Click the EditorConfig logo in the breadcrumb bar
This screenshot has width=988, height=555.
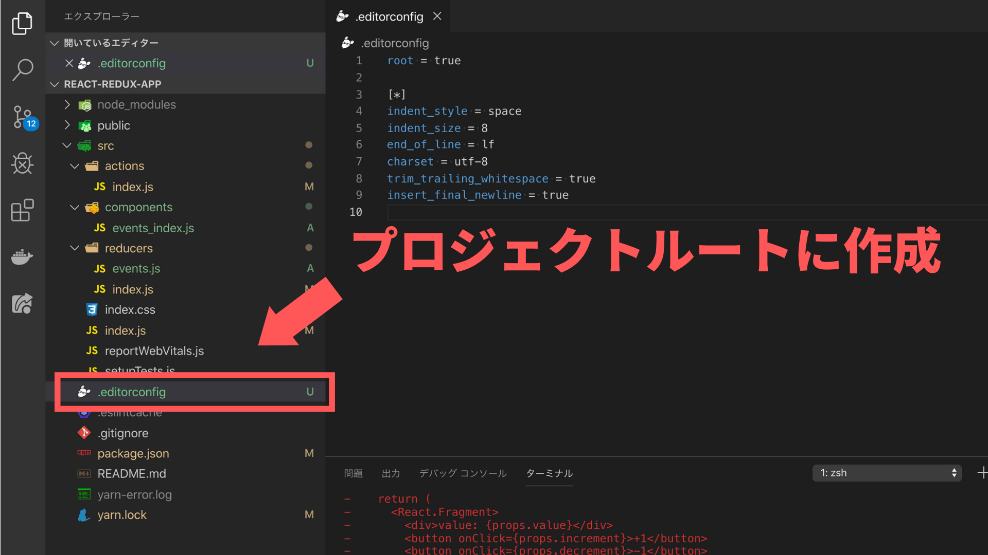tap(348, 43)
